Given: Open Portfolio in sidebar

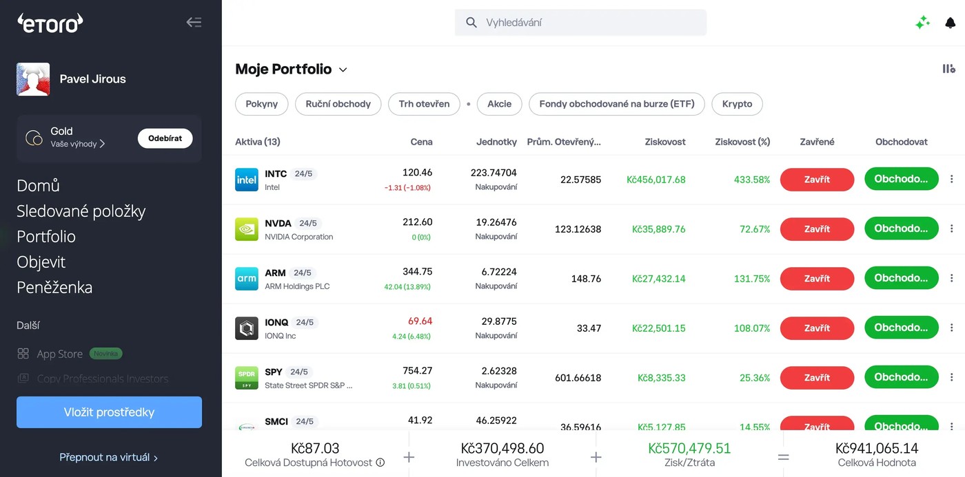Looking at the screenshot, I should (x=46, y=237).
